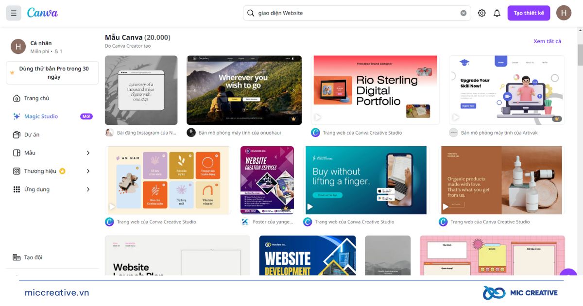The height and width of the screenshot is (306, 583).
Task: Click the Mẫu templates icon
Action: 17,153
